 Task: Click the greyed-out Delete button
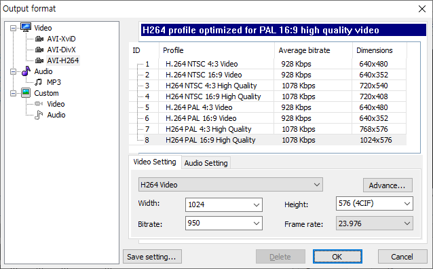280,257
